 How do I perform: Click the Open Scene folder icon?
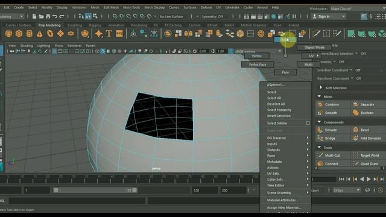pyautogui.click(x=41, y=16)
